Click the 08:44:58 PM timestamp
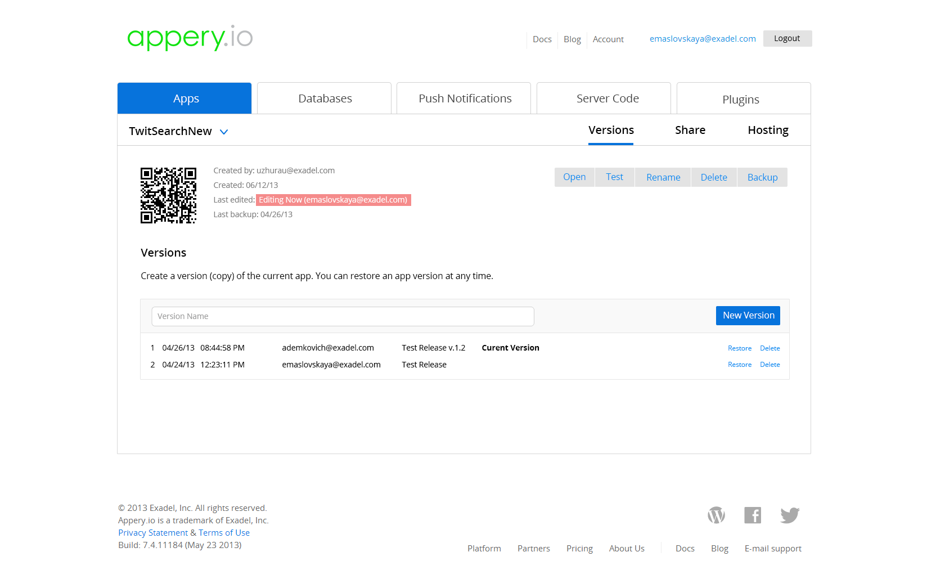927x588 pixels. [x=222, y=348]
